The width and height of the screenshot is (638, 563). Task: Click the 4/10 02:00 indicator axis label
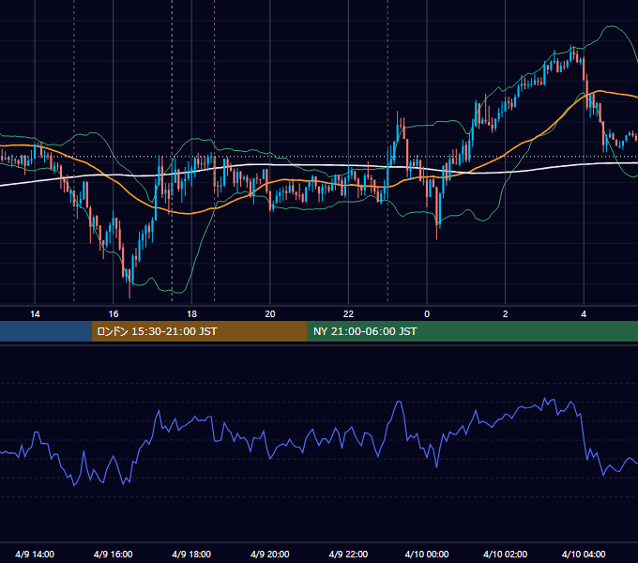tap(506, 554)
